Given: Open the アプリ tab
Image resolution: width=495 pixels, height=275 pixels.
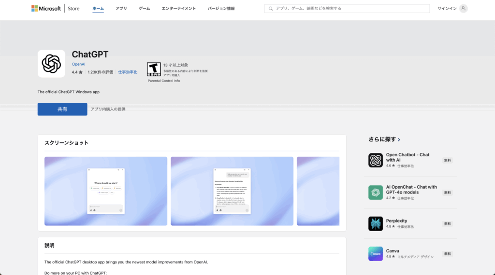Looking at the screenshot, I should tap(121, 9).
